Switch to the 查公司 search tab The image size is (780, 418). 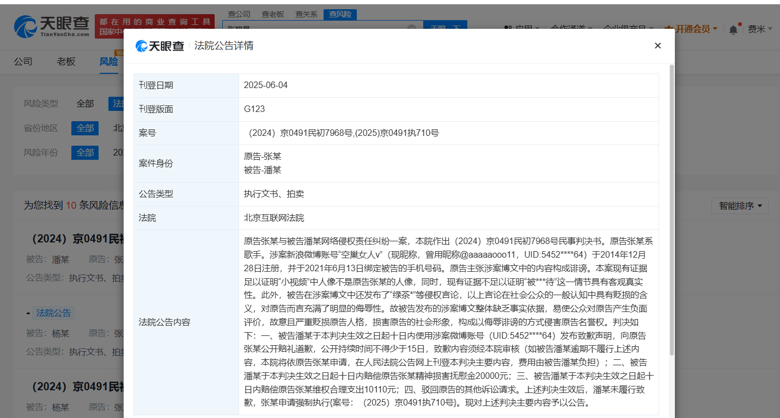(x=239, y=14)
